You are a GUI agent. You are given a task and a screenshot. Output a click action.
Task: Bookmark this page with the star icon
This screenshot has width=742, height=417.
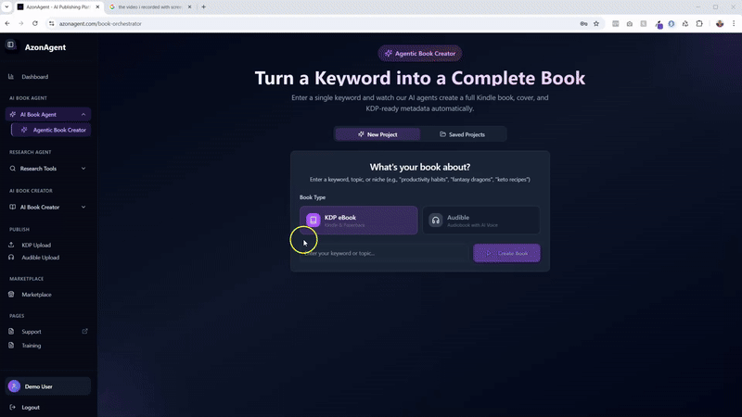click(595, 23)
